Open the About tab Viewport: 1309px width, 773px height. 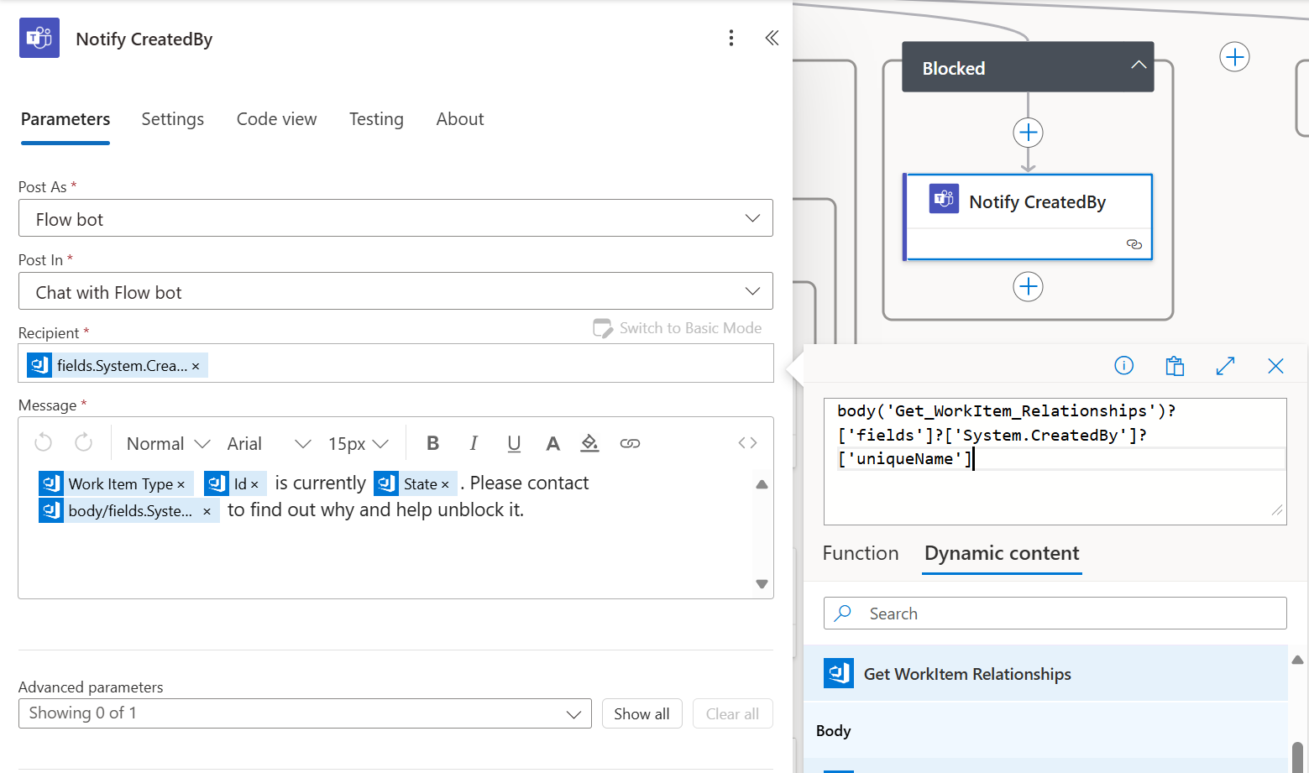pyautogui.click(x=460, y=119)
